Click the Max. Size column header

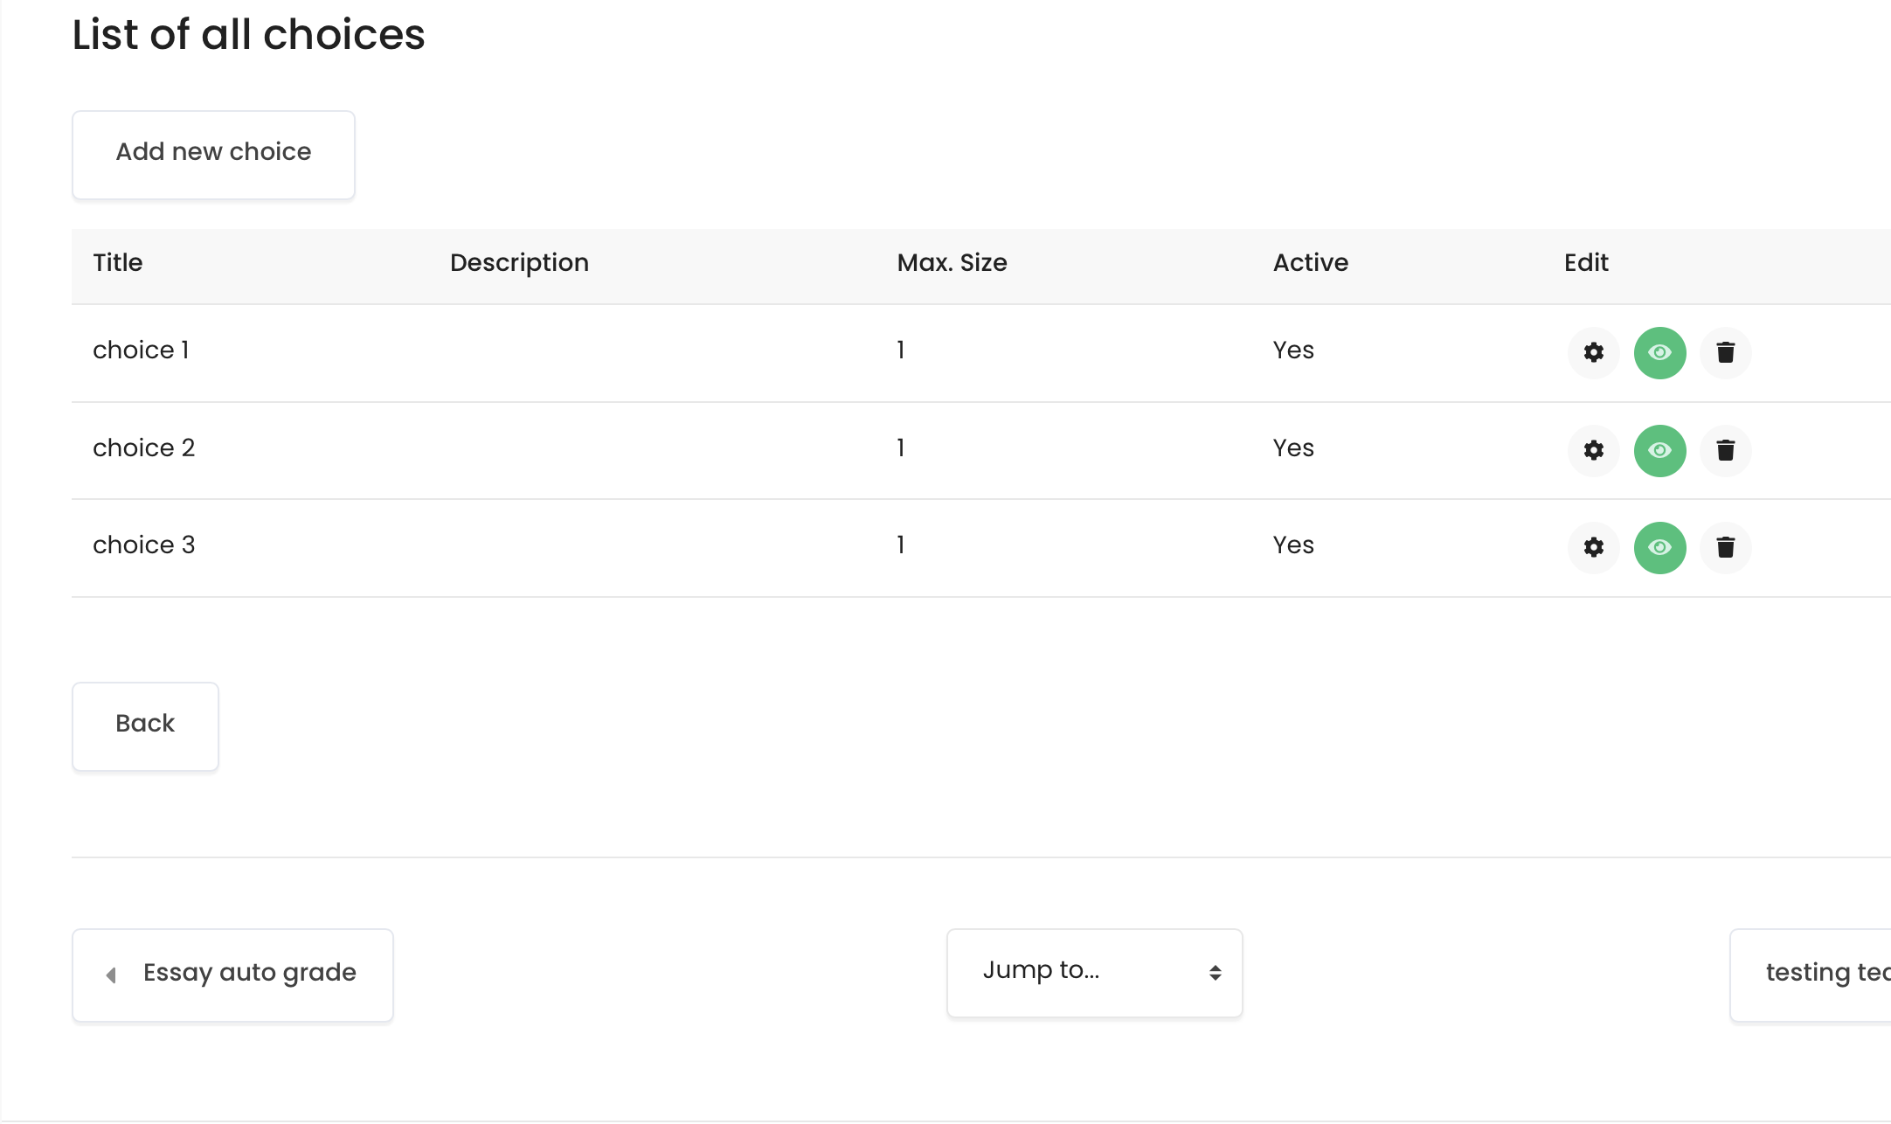click(952, 262)
